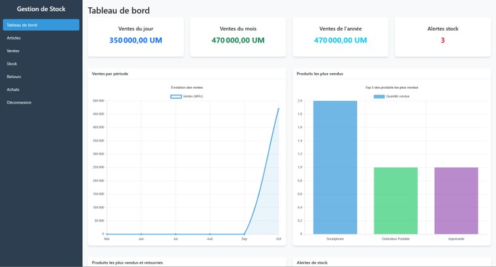Go to the Ventes sidebar section
Viewport: 496px width, 267px height.
(13, 50)
